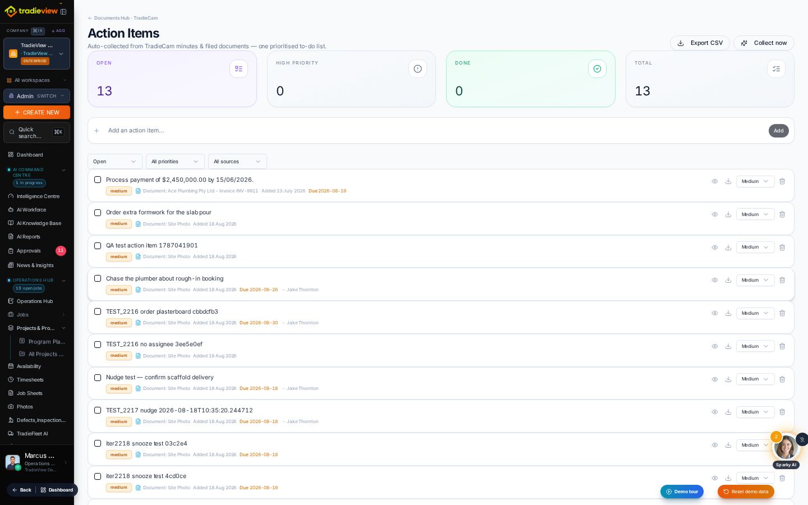
Task: Change priority of 'Order extra formwork' item
Action: [755, 214]
